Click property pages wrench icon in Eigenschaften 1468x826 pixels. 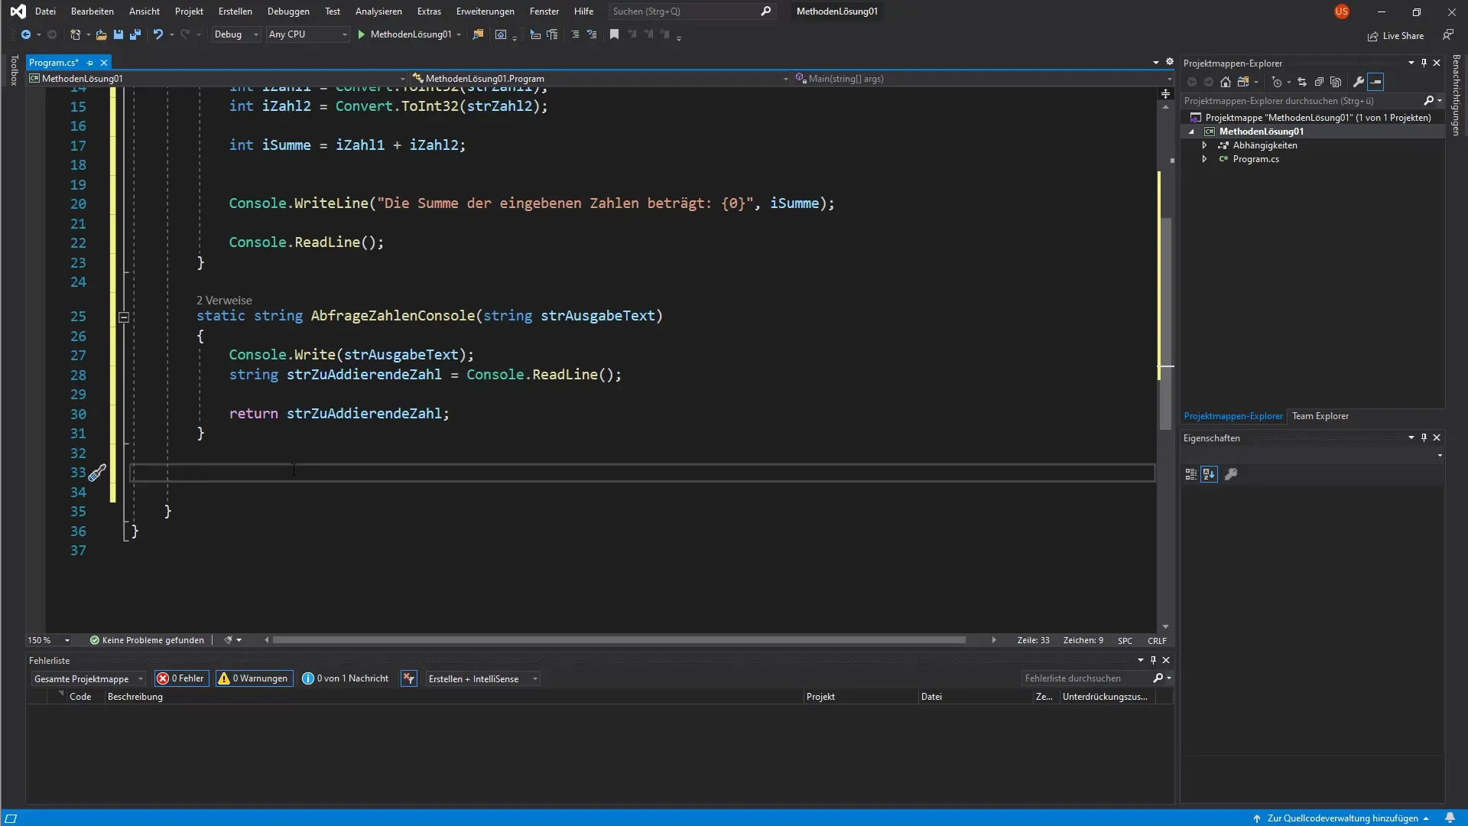tap(1231, 474)
